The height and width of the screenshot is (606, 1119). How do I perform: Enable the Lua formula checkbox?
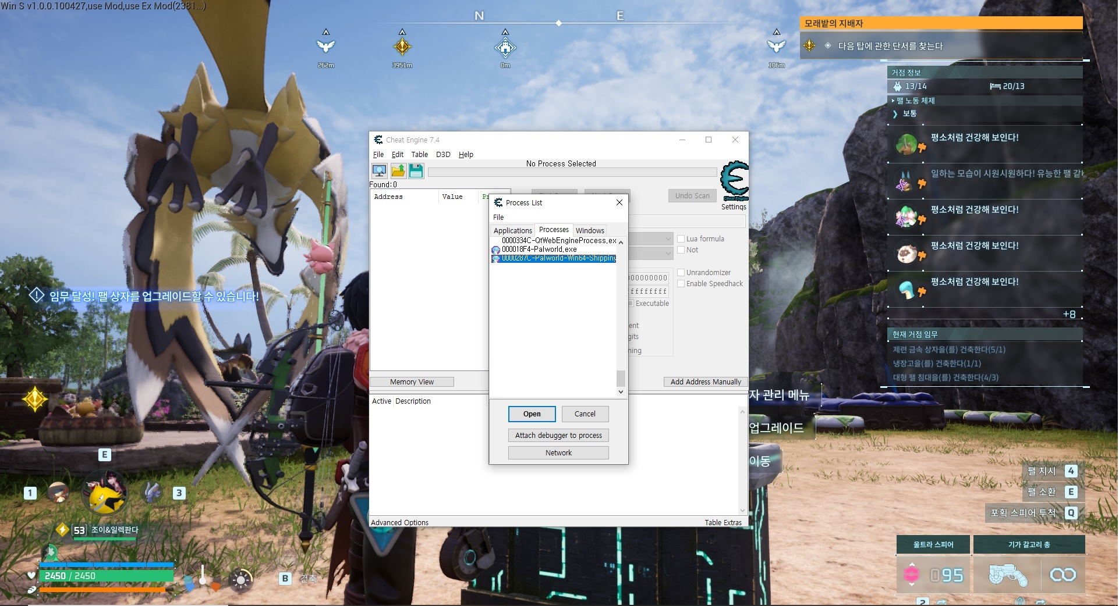point(681,238)
